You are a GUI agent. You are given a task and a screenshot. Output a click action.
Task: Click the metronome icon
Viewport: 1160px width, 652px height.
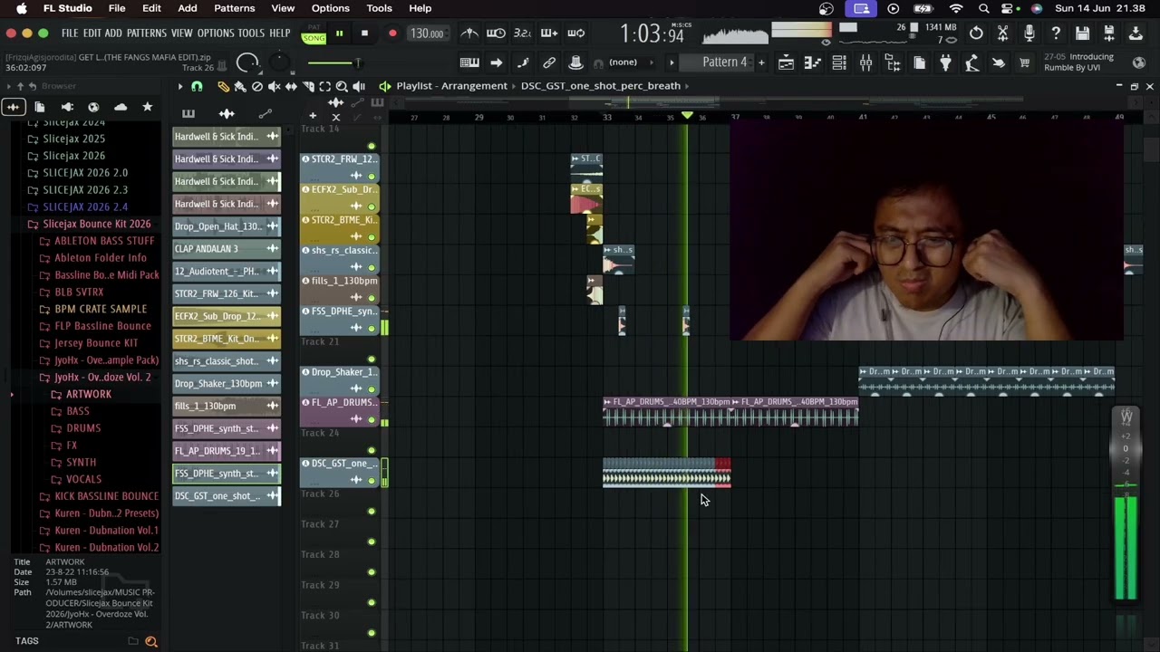click(x=469, y=34)
